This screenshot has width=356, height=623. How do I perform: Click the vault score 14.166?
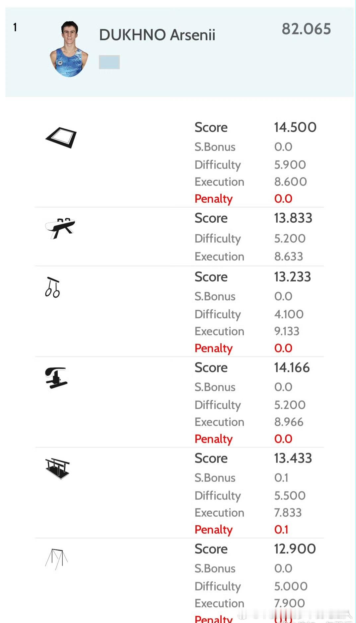292,368
